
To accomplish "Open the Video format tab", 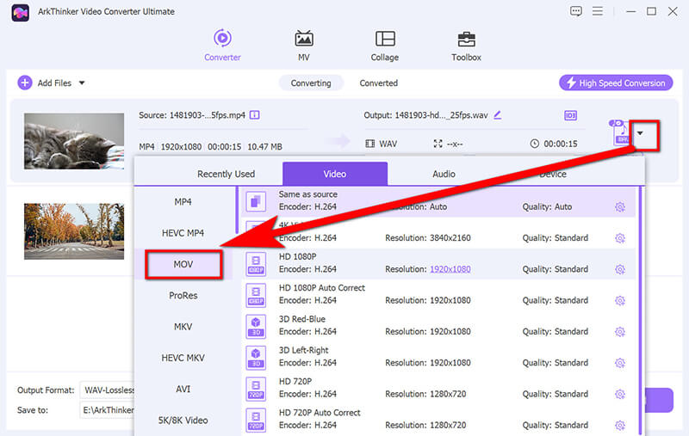I will click(335, 174).
